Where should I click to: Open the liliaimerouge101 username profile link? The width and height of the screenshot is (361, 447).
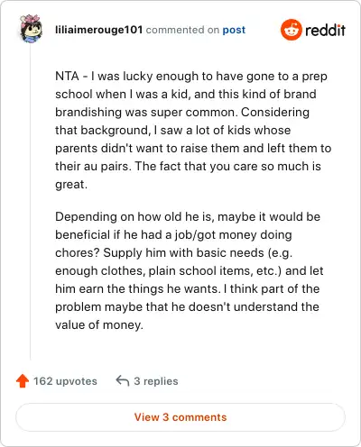pos(98,30)
